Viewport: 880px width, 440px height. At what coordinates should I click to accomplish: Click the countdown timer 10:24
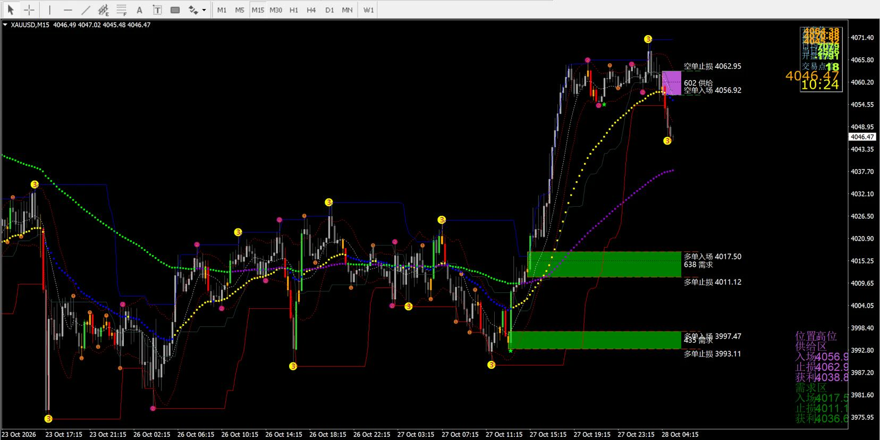pos(820,84)
